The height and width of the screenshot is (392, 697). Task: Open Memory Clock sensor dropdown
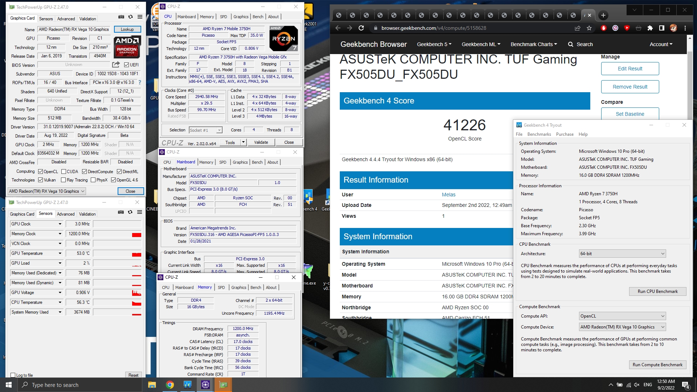click(60, 234)
